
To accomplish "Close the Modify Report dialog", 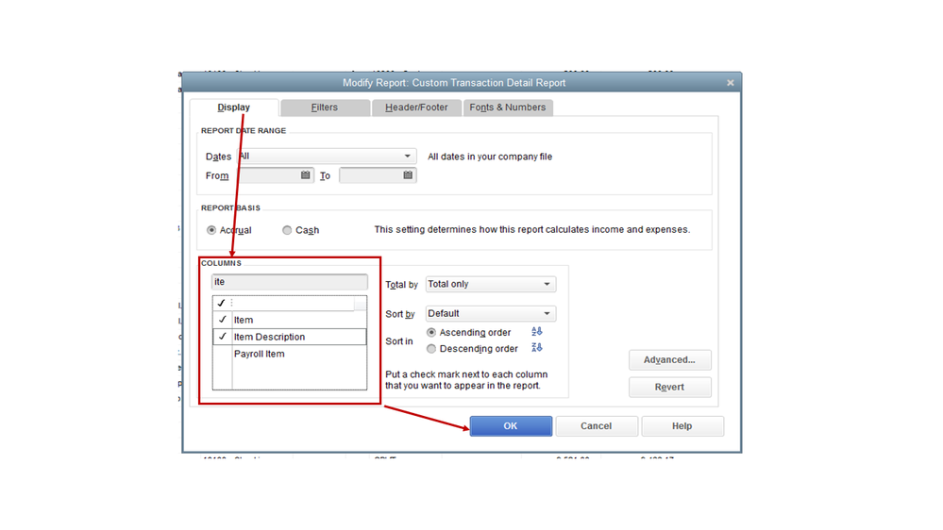I will click(730, 83).
